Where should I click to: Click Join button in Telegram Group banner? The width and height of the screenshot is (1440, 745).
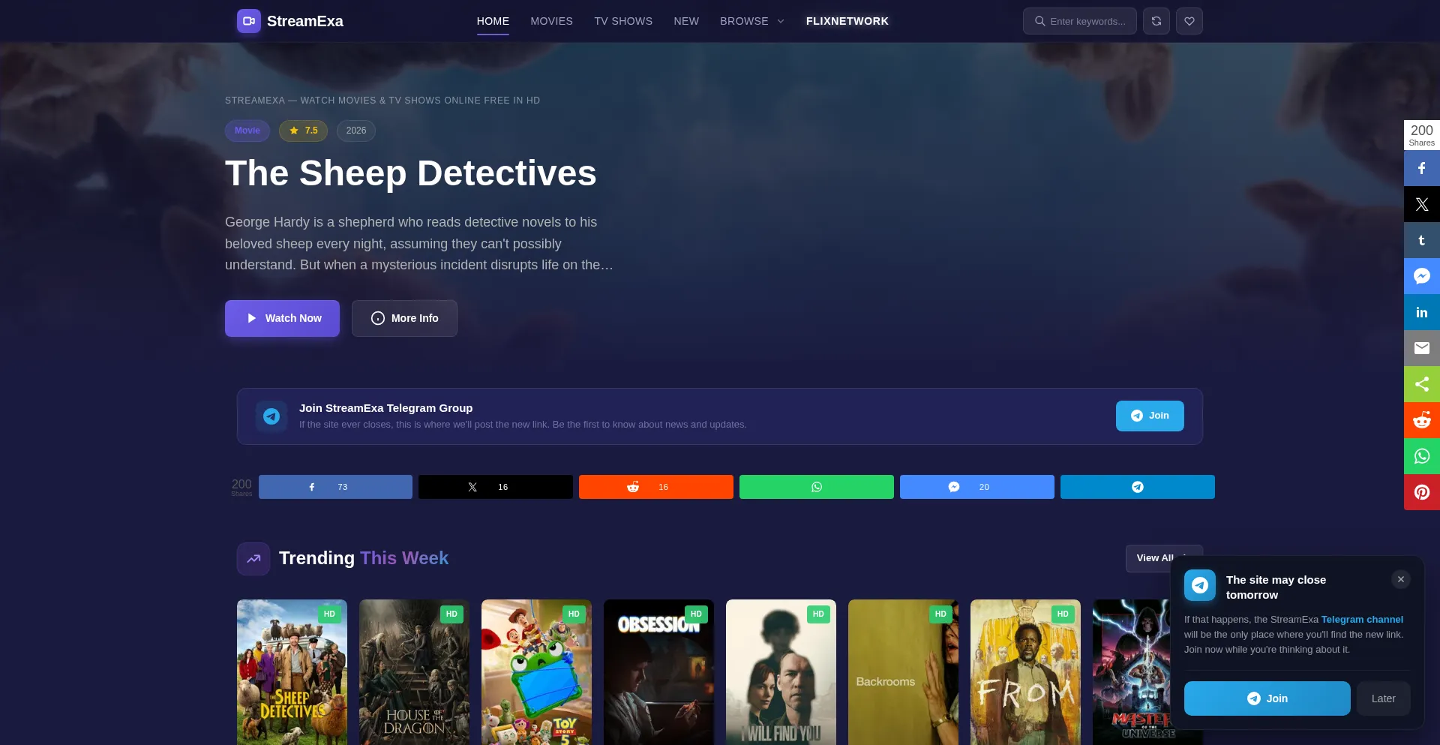point(1150,416)
